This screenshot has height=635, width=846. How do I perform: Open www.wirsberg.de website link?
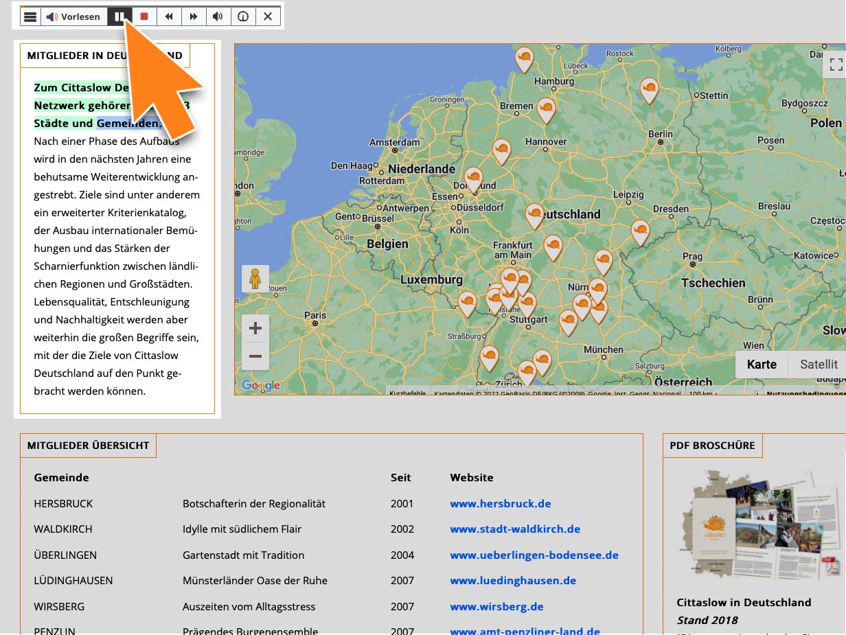(x=496, y=606)
